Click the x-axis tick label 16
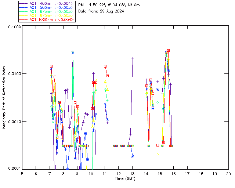 (x=173, y=174)
